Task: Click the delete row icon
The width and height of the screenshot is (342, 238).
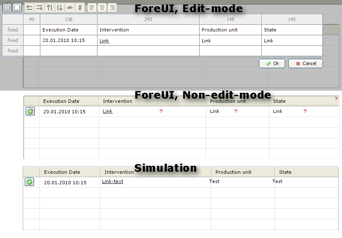Action: 70,8
